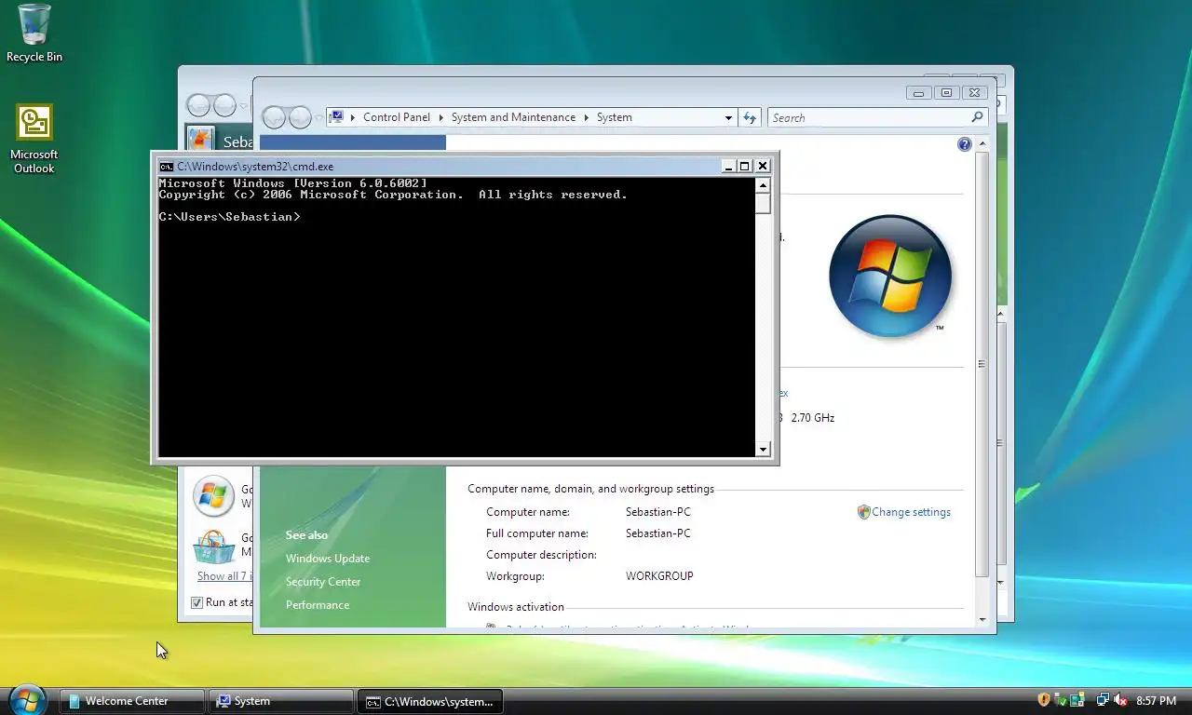Screen dimensions: 1192x715
Task: Maximize the cmd.exe window
Action: pos(744,166)
